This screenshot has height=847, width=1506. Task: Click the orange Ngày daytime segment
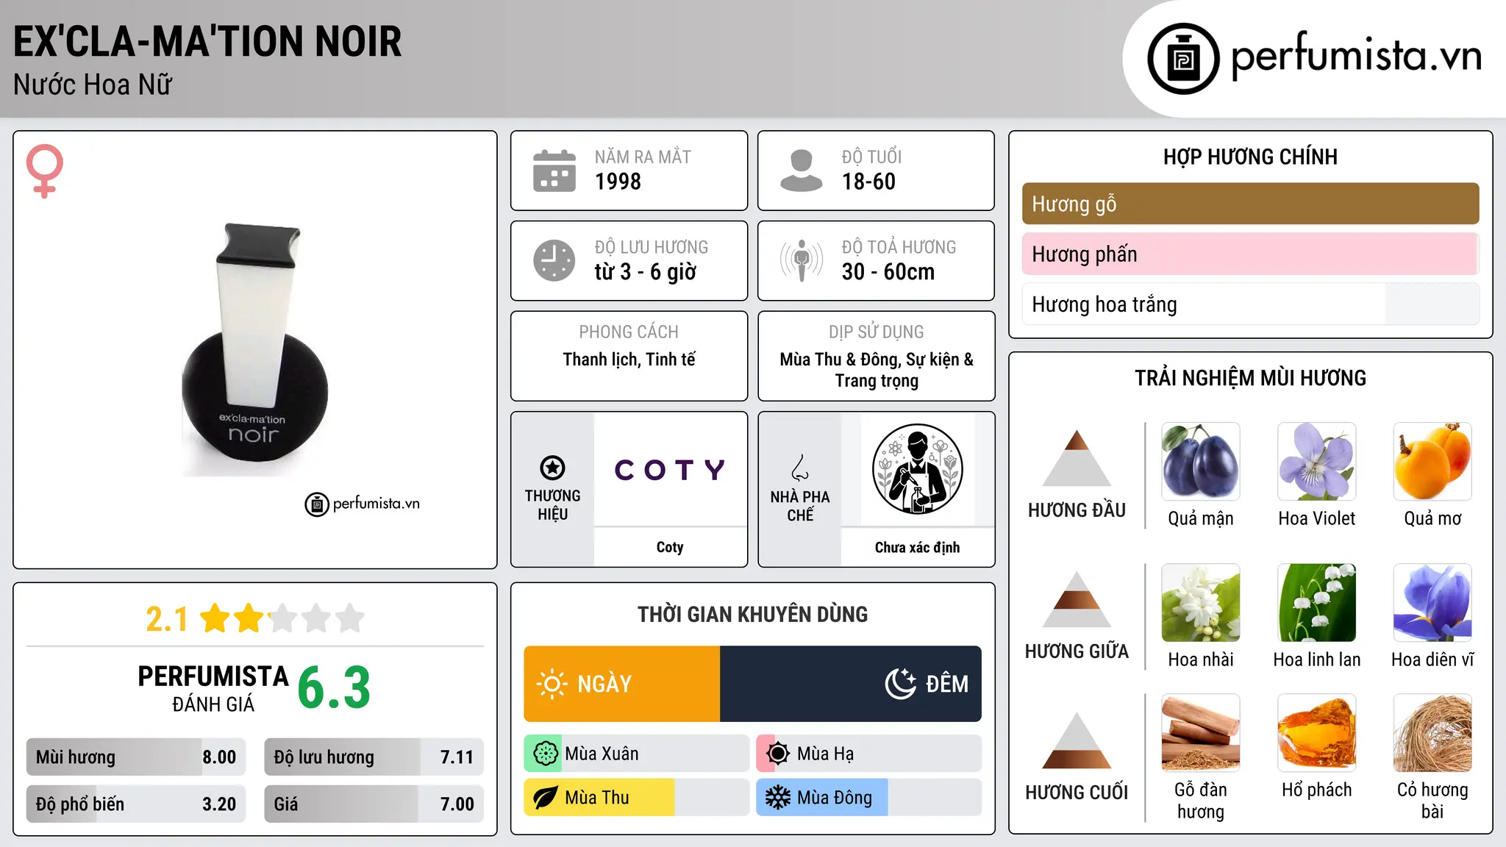pyautogui.click(x=622, y=684)
